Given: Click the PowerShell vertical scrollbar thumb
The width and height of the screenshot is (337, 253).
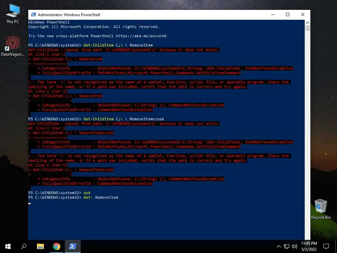Looking at the screenshot, I should tap(307, 28).
